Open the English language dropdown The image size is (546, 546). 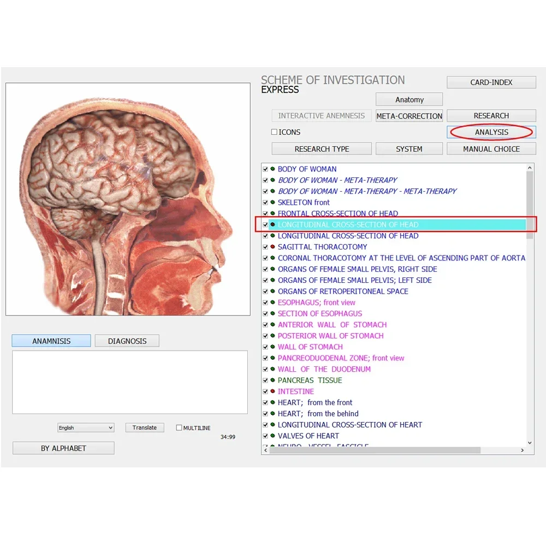point(86,428)
